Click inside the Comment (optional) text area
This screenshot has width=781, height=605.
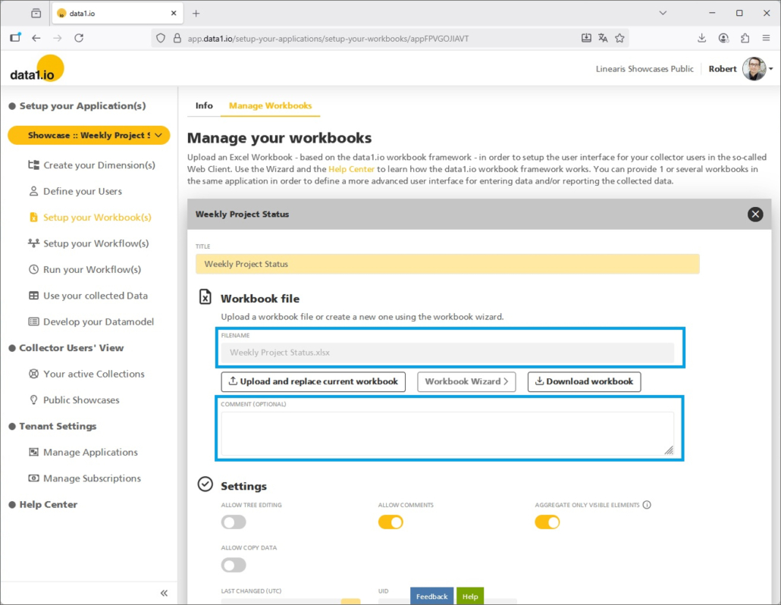[446, 434]
